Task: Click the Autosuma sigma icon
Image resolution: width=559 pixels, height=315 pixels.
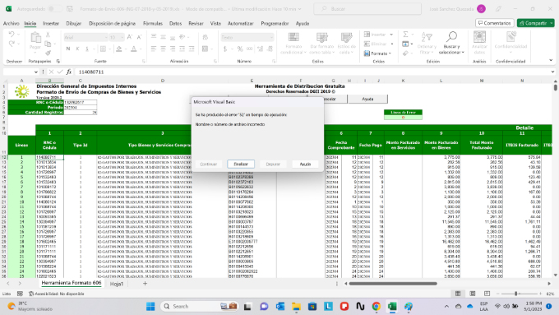Action: pyautogui.click(x=405, y=35)
